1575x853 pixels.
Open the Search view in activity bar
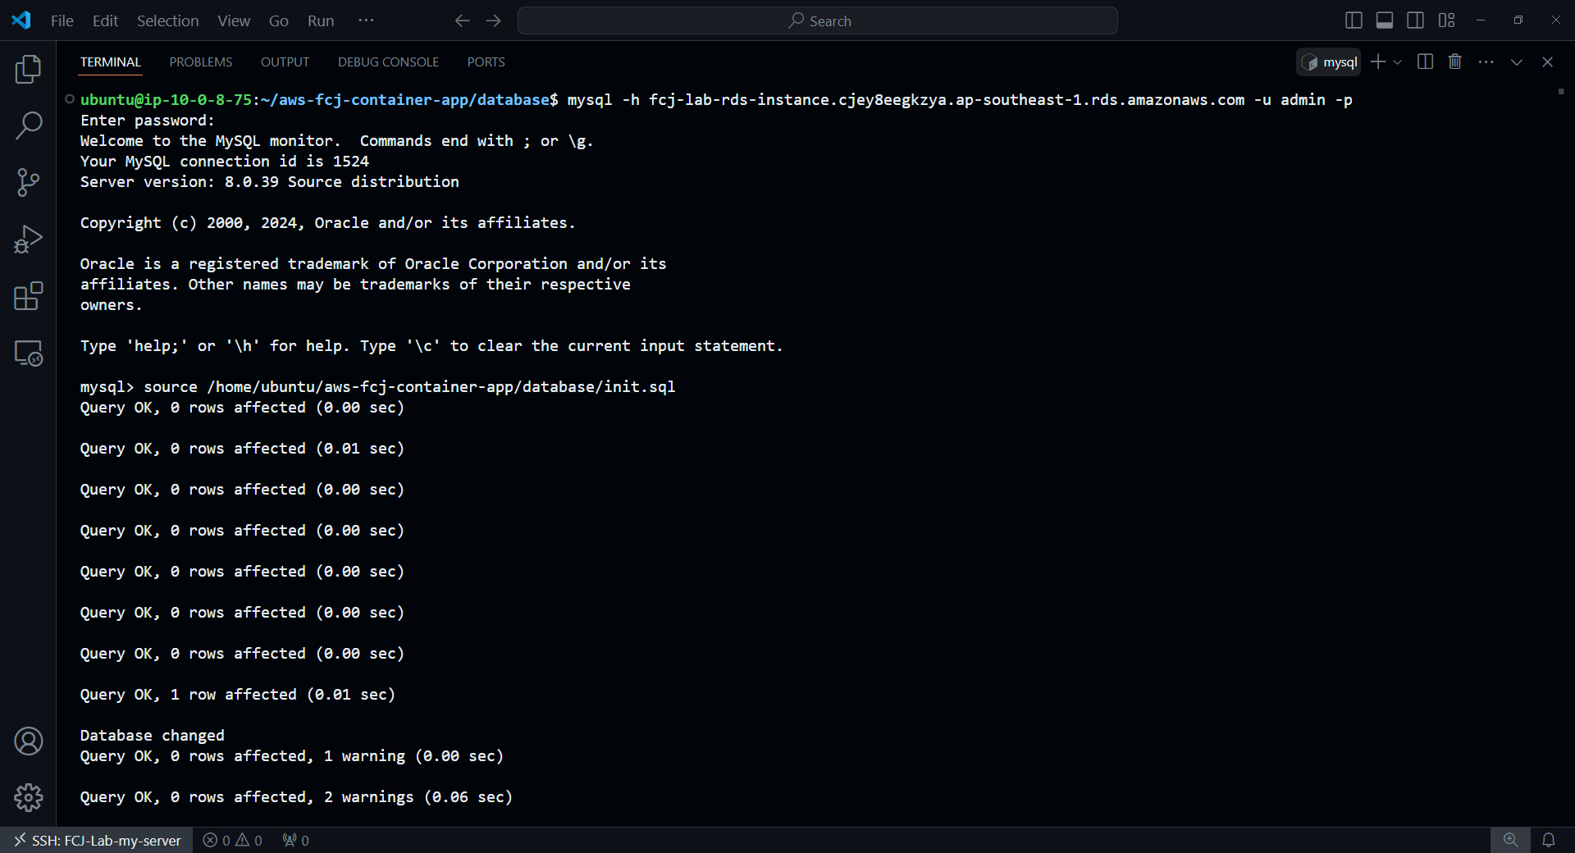pos(29,125)
